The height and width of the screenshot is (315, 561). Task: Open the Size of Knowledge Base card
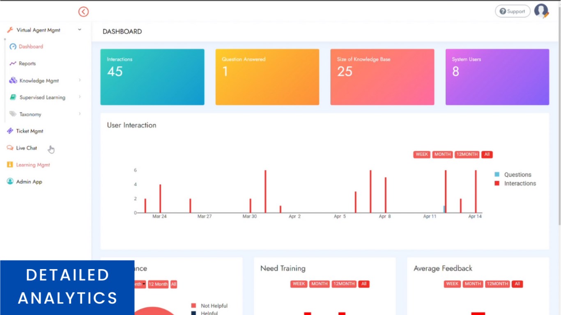[382, 77]
